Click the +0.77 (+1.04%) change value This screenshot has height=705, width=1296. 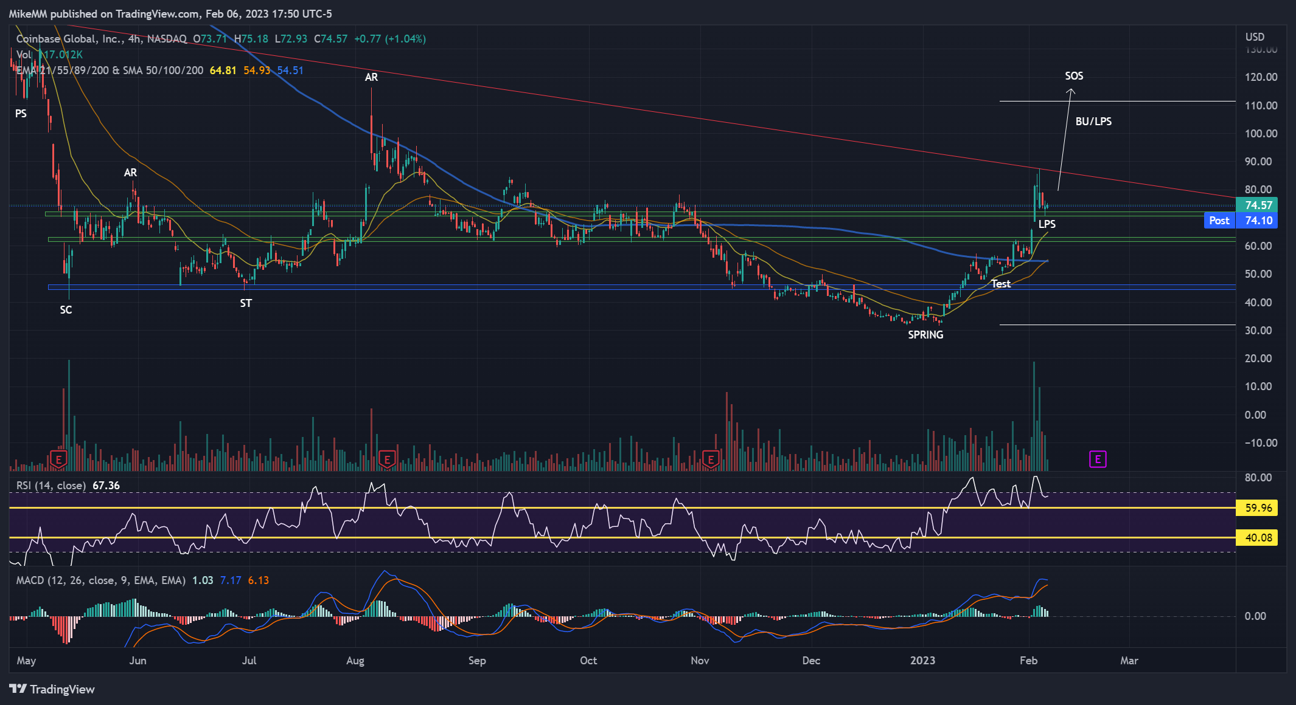coord(389,39)
